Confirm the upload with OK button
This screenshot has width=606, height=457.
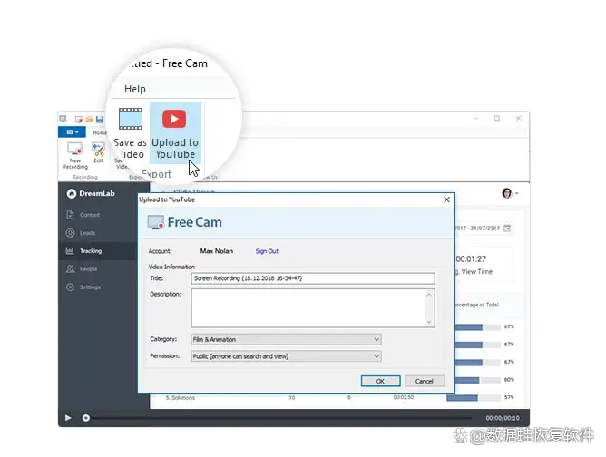(380, 381)
